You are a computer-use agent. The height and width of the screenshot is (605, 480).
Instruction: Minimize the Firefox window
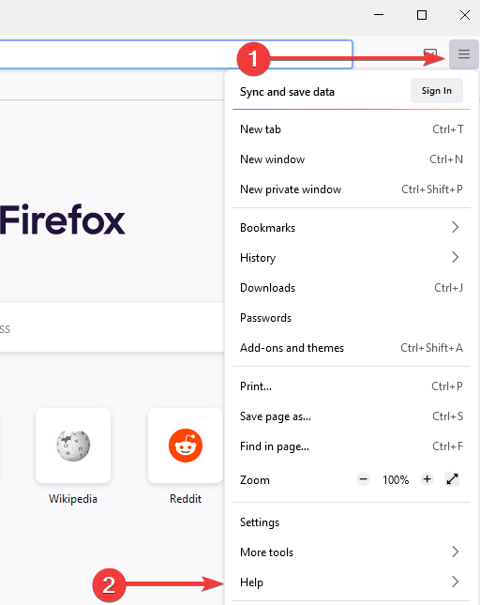tap(379, 15)
